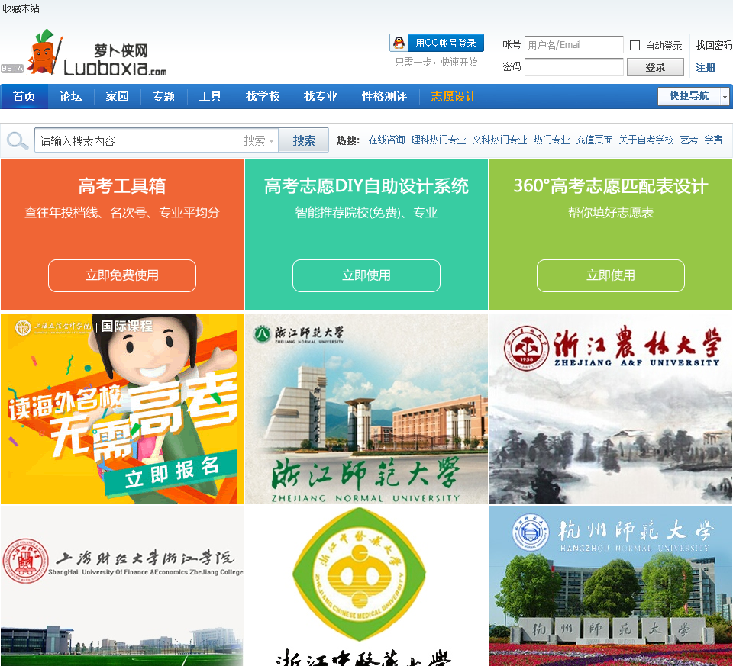This screenshot has width=733, height=666.
Task: Open the 上海财经大学浙江学院 banner
Action: [122, 586]
